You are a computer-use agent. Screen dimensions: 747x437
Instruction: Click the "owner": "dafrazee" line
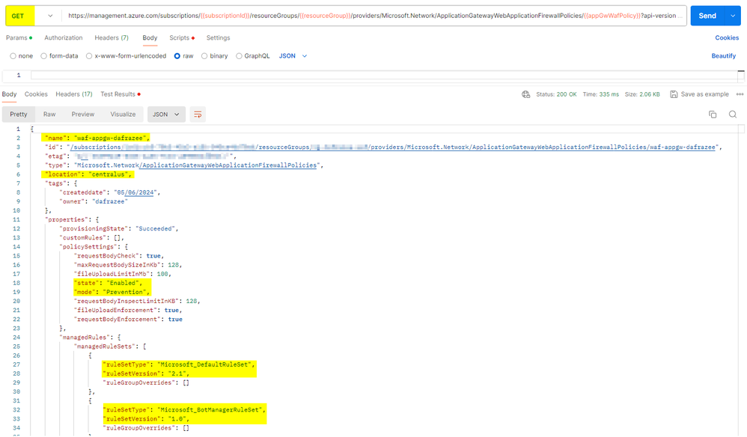pos(94,201)
